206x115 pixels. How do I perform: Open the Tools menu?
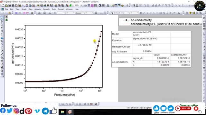pos(54,9)
